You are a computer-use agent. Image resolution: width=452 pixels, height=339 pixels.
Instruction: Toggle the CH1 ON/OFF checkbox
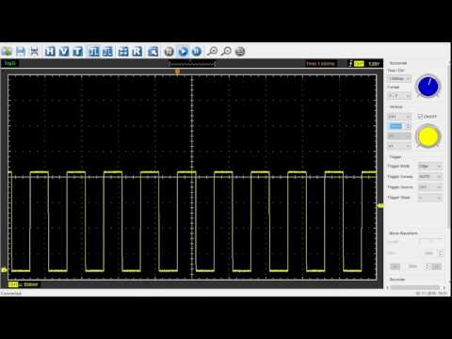tap(420, 117)
